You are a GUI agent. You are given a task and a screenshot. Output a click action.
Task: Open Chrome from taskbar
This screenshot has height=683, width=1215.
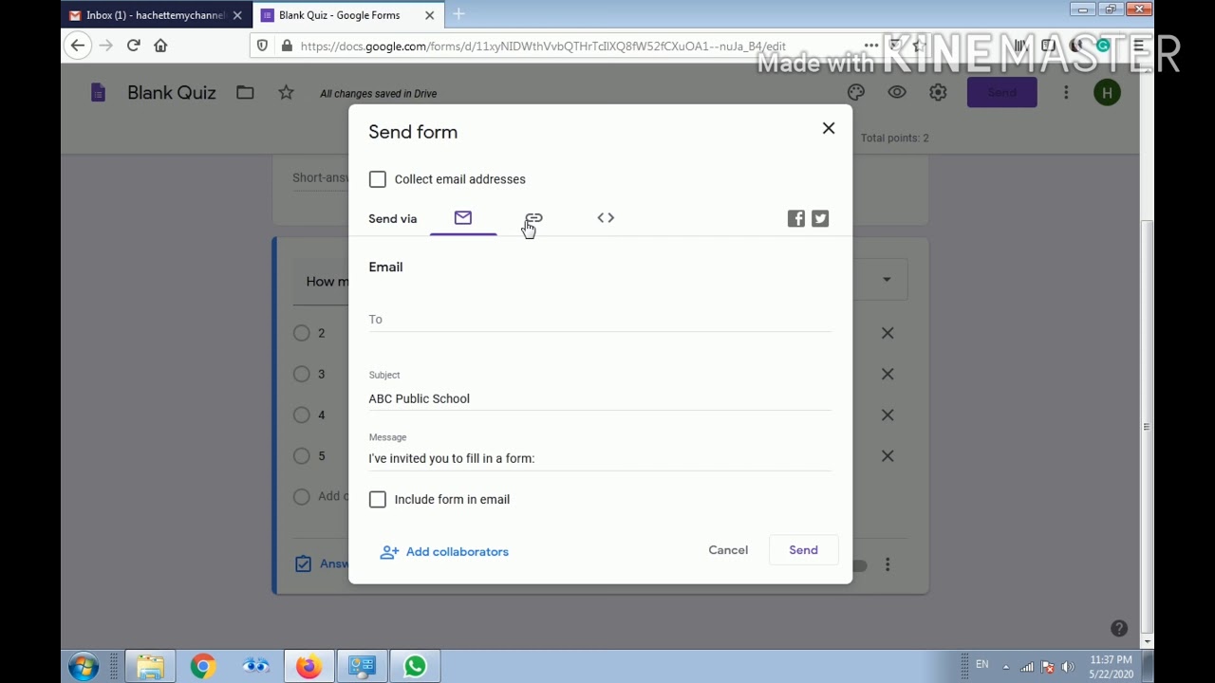point(202,667)
